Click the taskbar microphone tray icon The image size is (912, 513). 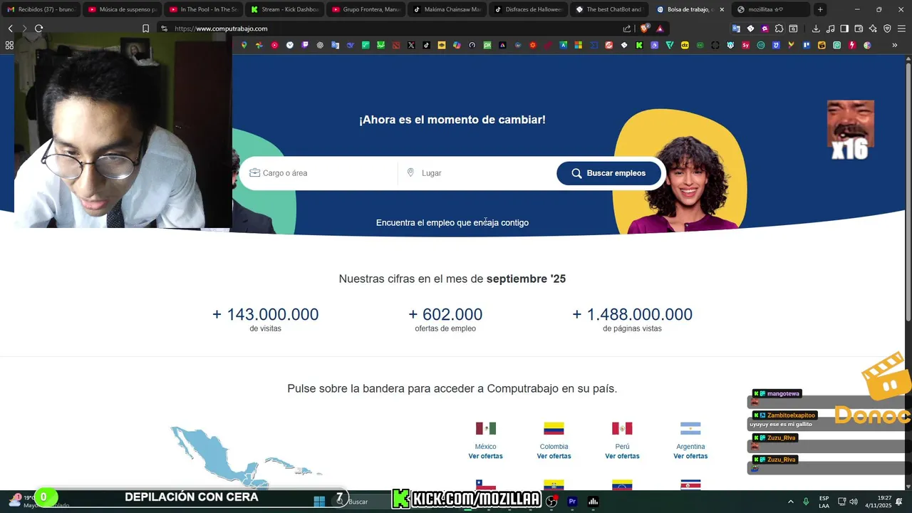tap(806, 502)
